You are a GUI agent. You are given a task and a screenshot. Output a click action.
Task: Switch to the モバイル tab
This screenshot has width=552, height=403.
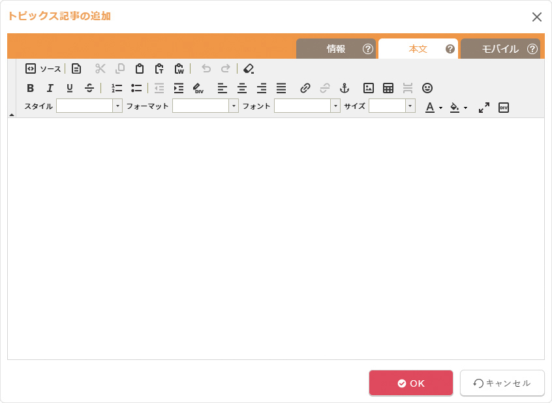tap(500, 49)
